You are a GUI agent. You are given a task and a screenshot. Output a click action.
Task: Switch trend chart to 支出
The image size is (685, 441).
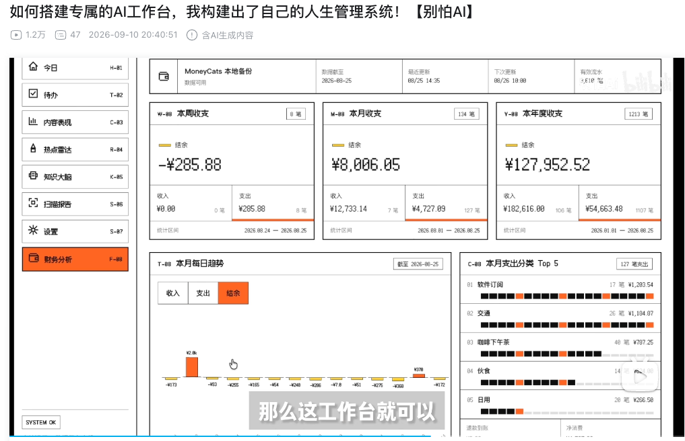pos(203,293)
